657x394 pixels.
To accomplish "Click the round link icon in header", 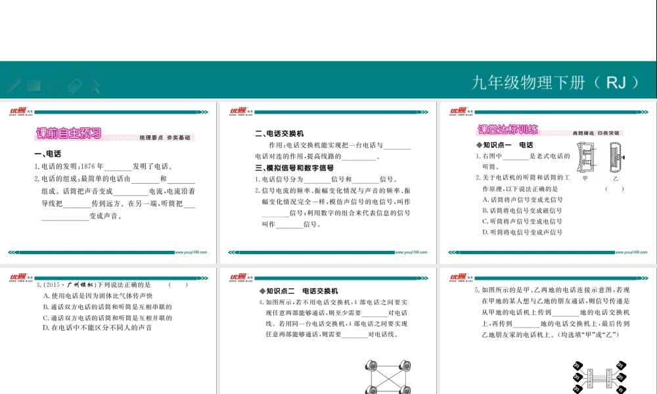I will [x=55, y=85].
